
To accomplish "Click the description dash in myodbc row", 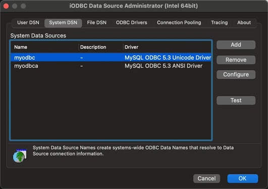I will pos(82,58).
